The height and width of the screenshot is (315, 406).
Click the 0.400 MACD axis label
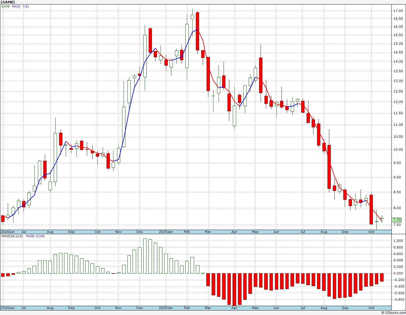pos(398,260)
